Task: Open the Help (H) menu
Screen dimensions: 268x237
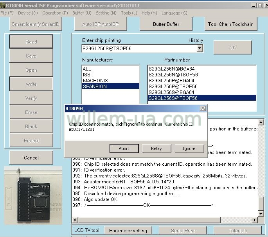Action: pos(149,13)
